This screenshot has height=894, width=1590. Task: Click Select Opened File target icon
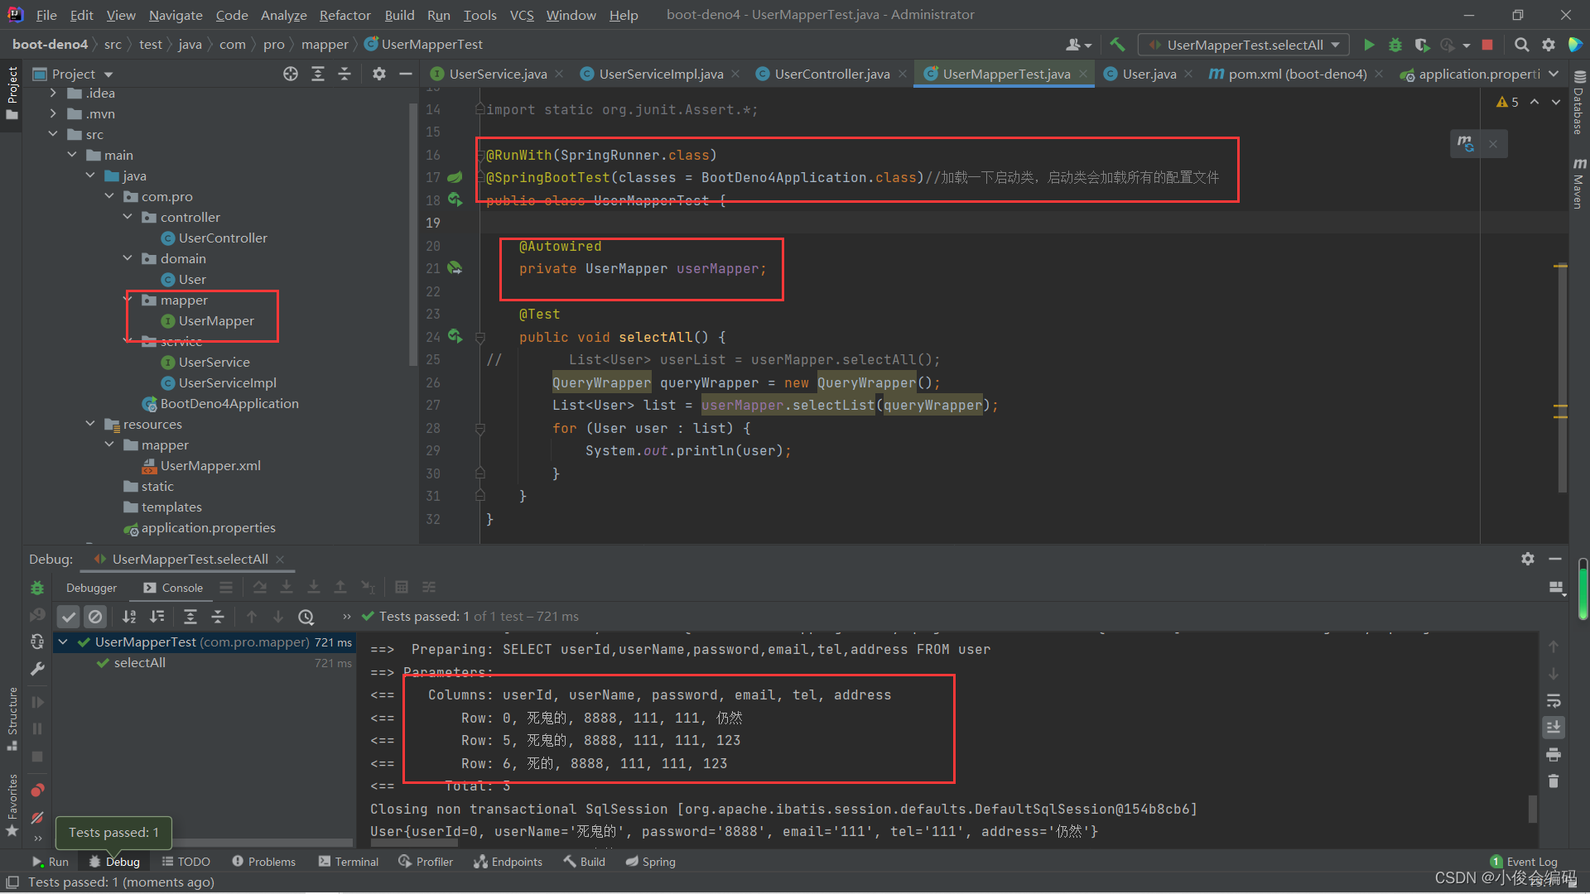(291, 74)
